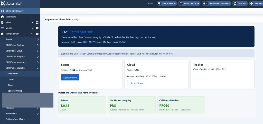The width and height of the screenshot is (263, 124).
Task: Click Backup öffnen link text
Action: click(186, 110)
